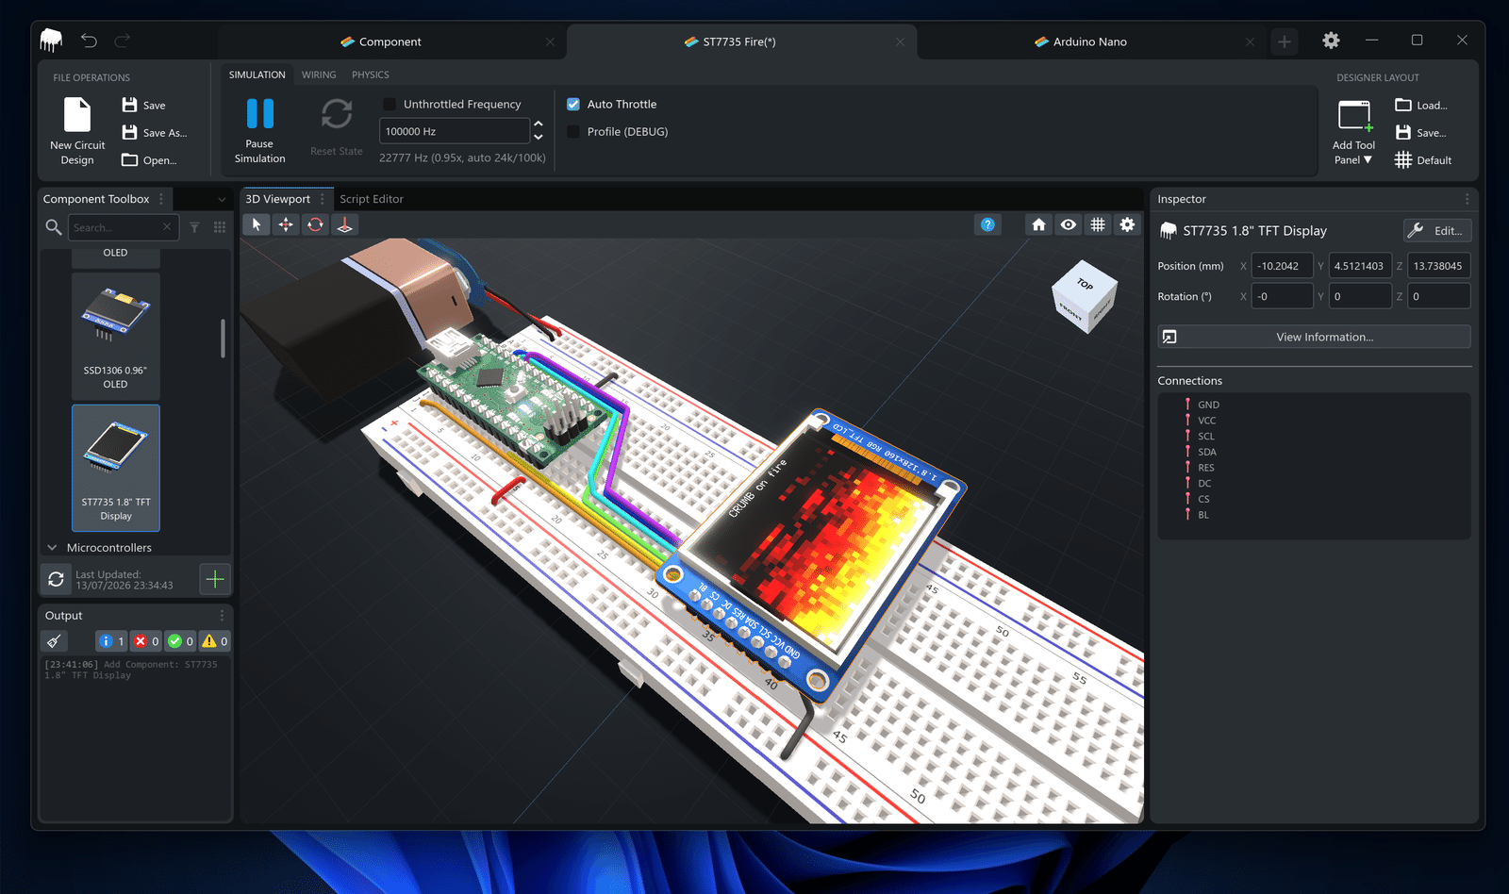Open application settings gear in title bar
Viewport: 1509px width, 894px height.
tap(1331, 41)
